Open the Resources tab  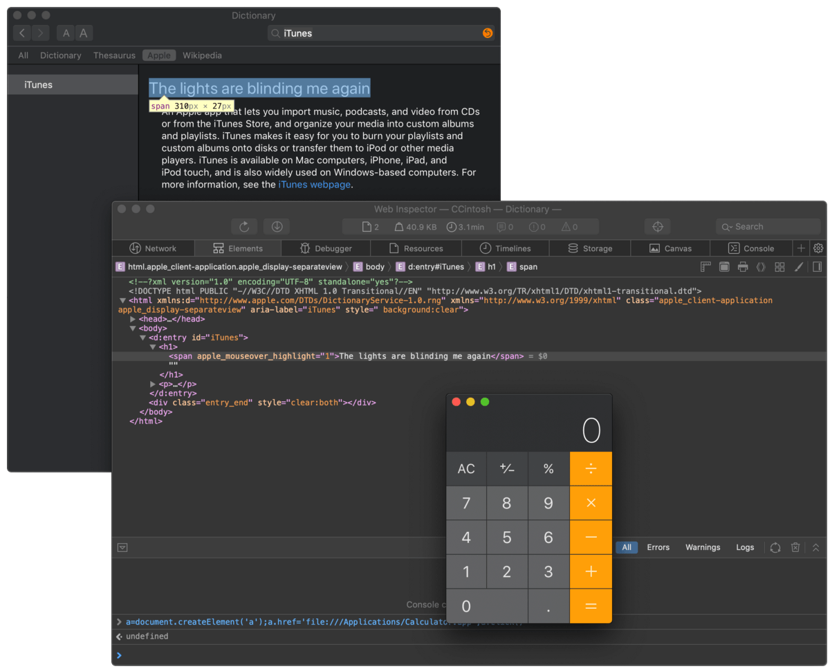(x=416, y=248)
